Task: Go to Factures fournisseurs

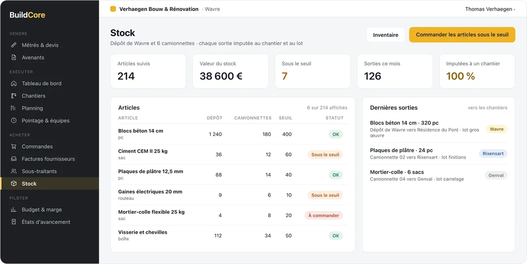Action: pos(49,159)
